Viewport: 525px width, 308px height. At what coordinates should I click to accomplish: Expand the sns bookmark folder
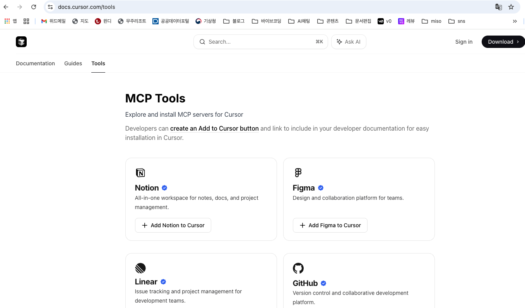pyautogui.click(x=457, y=21)
